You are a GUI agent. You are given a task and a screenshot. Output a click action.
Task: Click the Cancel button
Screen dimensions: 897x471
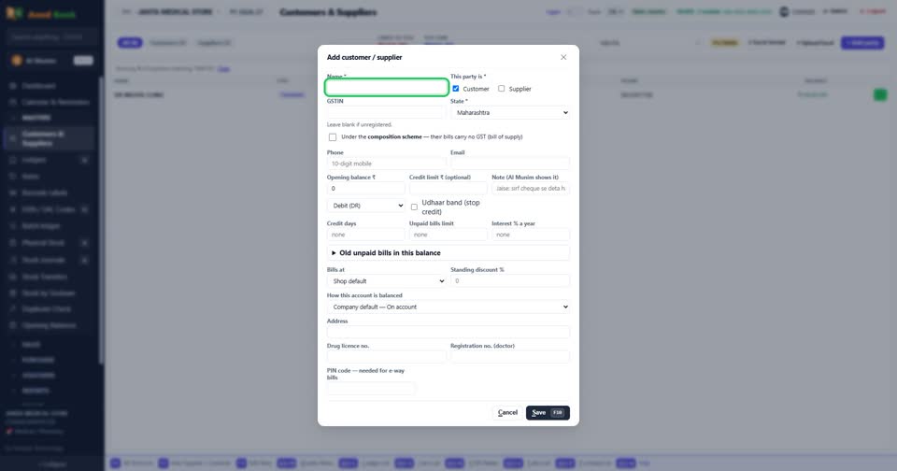pos(507,413)
